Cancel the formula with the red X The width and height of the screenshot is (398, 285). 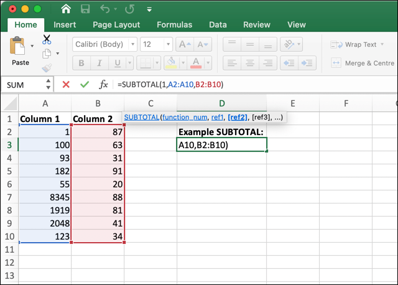tap(66, 85)
